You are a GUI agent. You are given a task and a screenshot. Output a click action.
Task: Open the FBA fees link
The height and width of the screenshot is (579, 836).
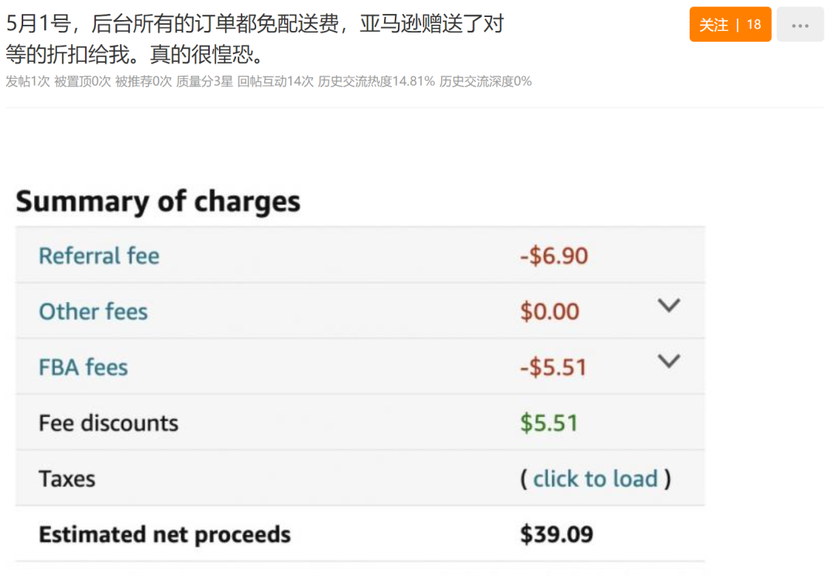[x=83, y=368]
